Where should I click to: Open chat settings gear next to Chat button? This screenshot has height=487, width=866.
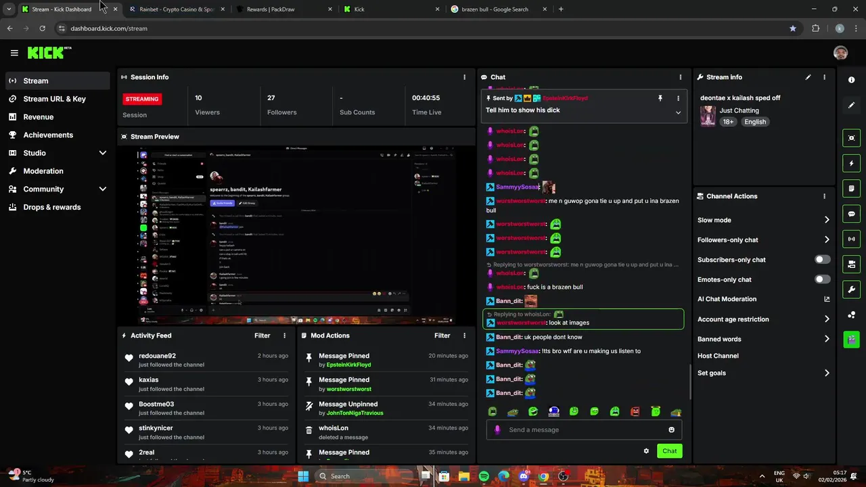646,451
